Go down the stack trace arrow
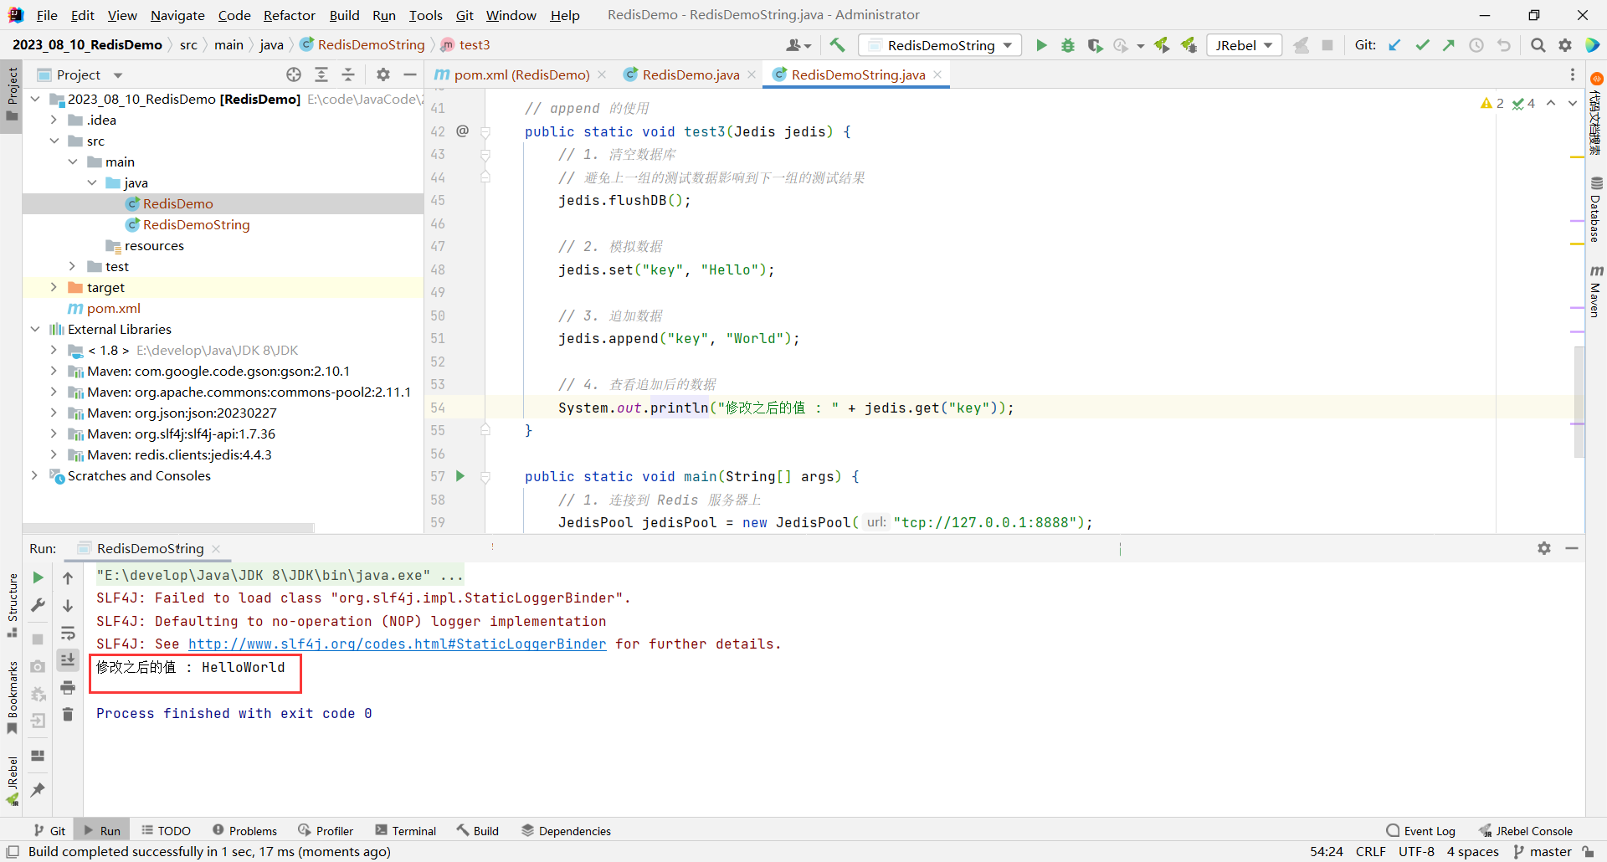1607x862 pixels. [68, 605]
